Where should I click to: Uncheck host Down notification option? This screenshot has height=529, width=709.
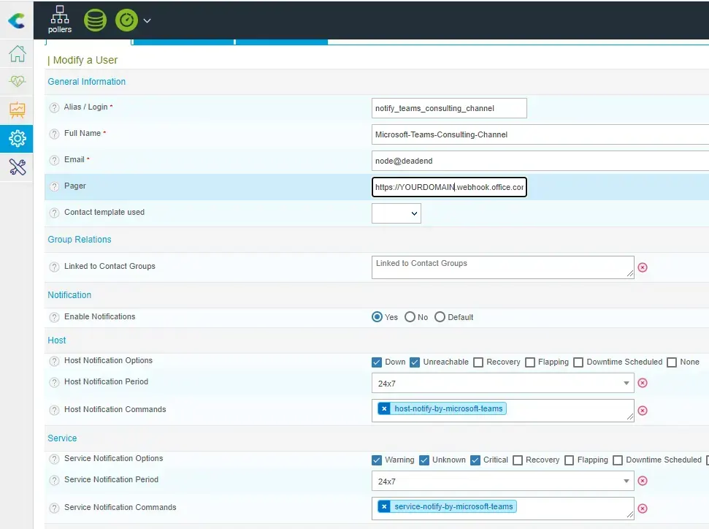(377, 362)
